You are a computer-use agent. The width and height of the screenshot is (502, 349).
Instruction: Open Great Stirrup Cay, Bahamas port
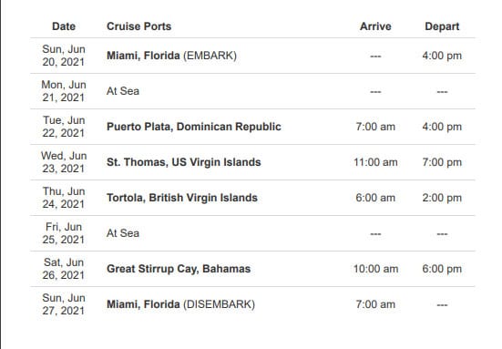[x=179, y=269]
